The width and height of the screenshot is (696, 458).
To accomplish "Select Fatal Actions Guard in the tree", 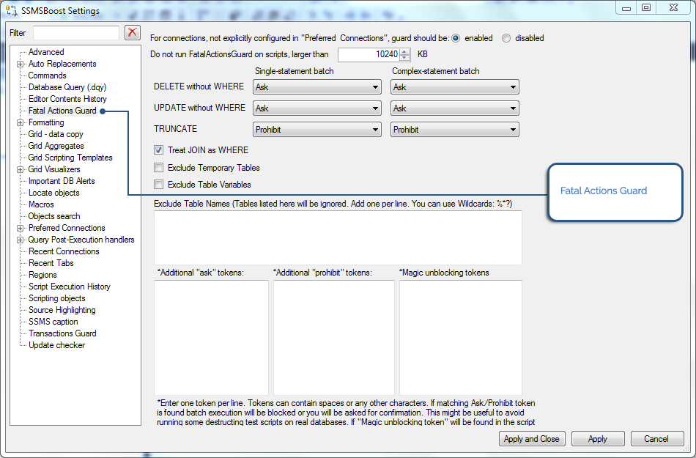I will tap(62, 111).
